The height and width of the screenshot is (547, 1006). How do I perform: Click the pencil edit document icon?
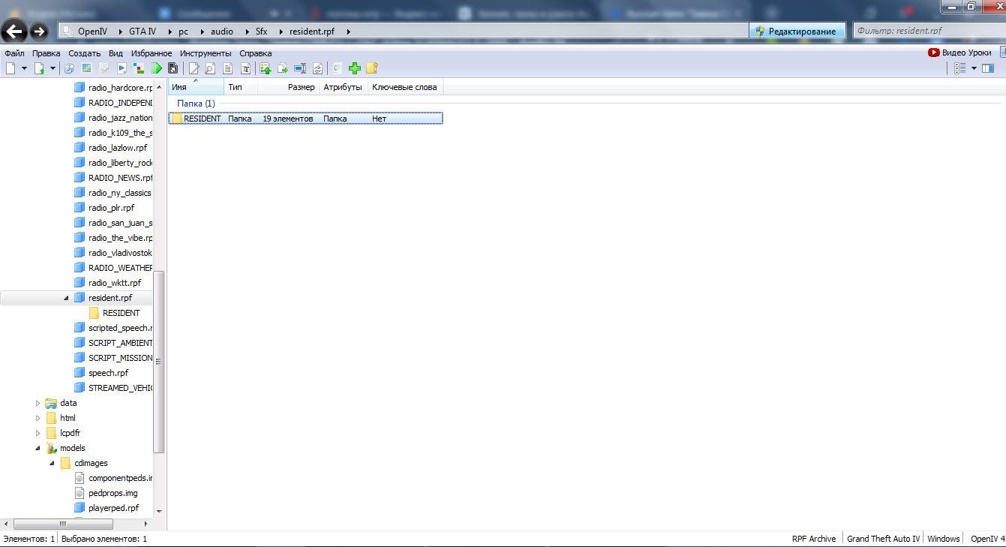[x=194, y=68]
